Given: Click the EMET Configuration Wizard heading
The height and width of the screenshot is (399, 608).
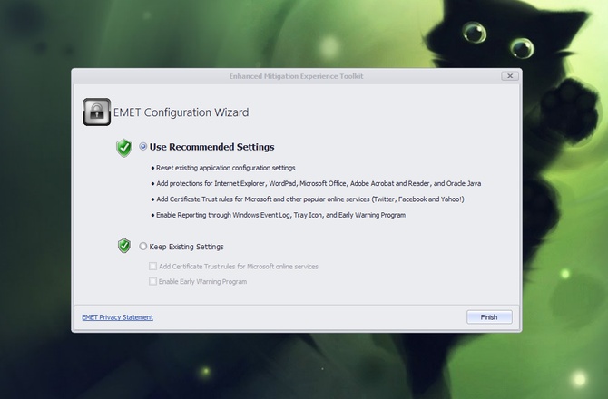Looking at the screenshot, I should coord(180,113).
